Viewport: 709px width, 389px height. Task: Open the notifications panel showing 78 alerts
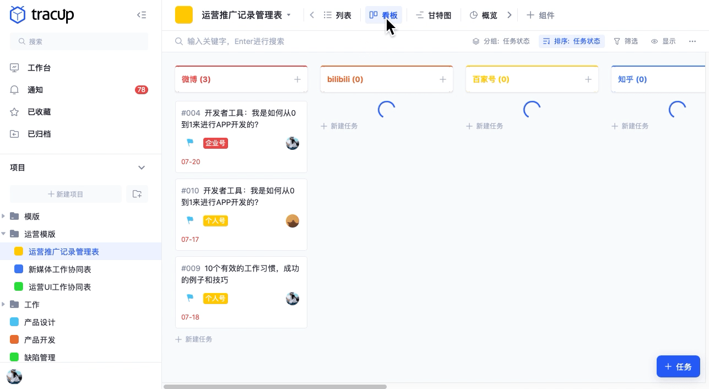(35, 90)
